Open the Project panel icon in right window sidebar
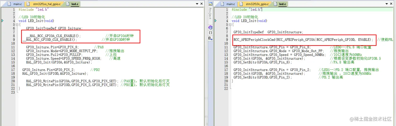The image size is (396, 126). [x=210, y=4]
